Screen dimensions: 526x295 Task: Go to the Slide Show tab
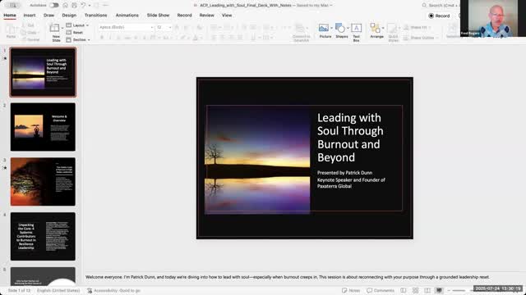[158, 16]
